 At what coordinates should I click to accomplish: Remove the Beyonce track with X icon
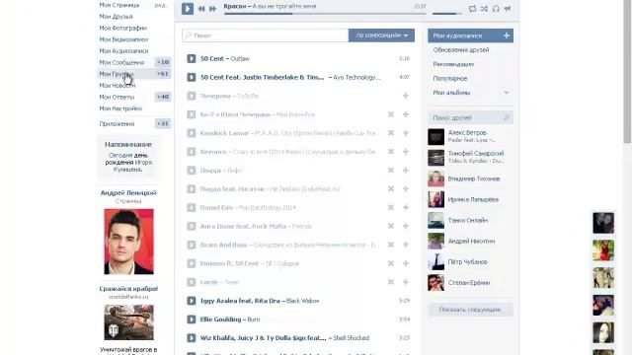pos(391,151)
